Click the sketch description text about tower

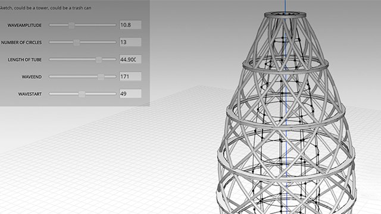[45, 8]
